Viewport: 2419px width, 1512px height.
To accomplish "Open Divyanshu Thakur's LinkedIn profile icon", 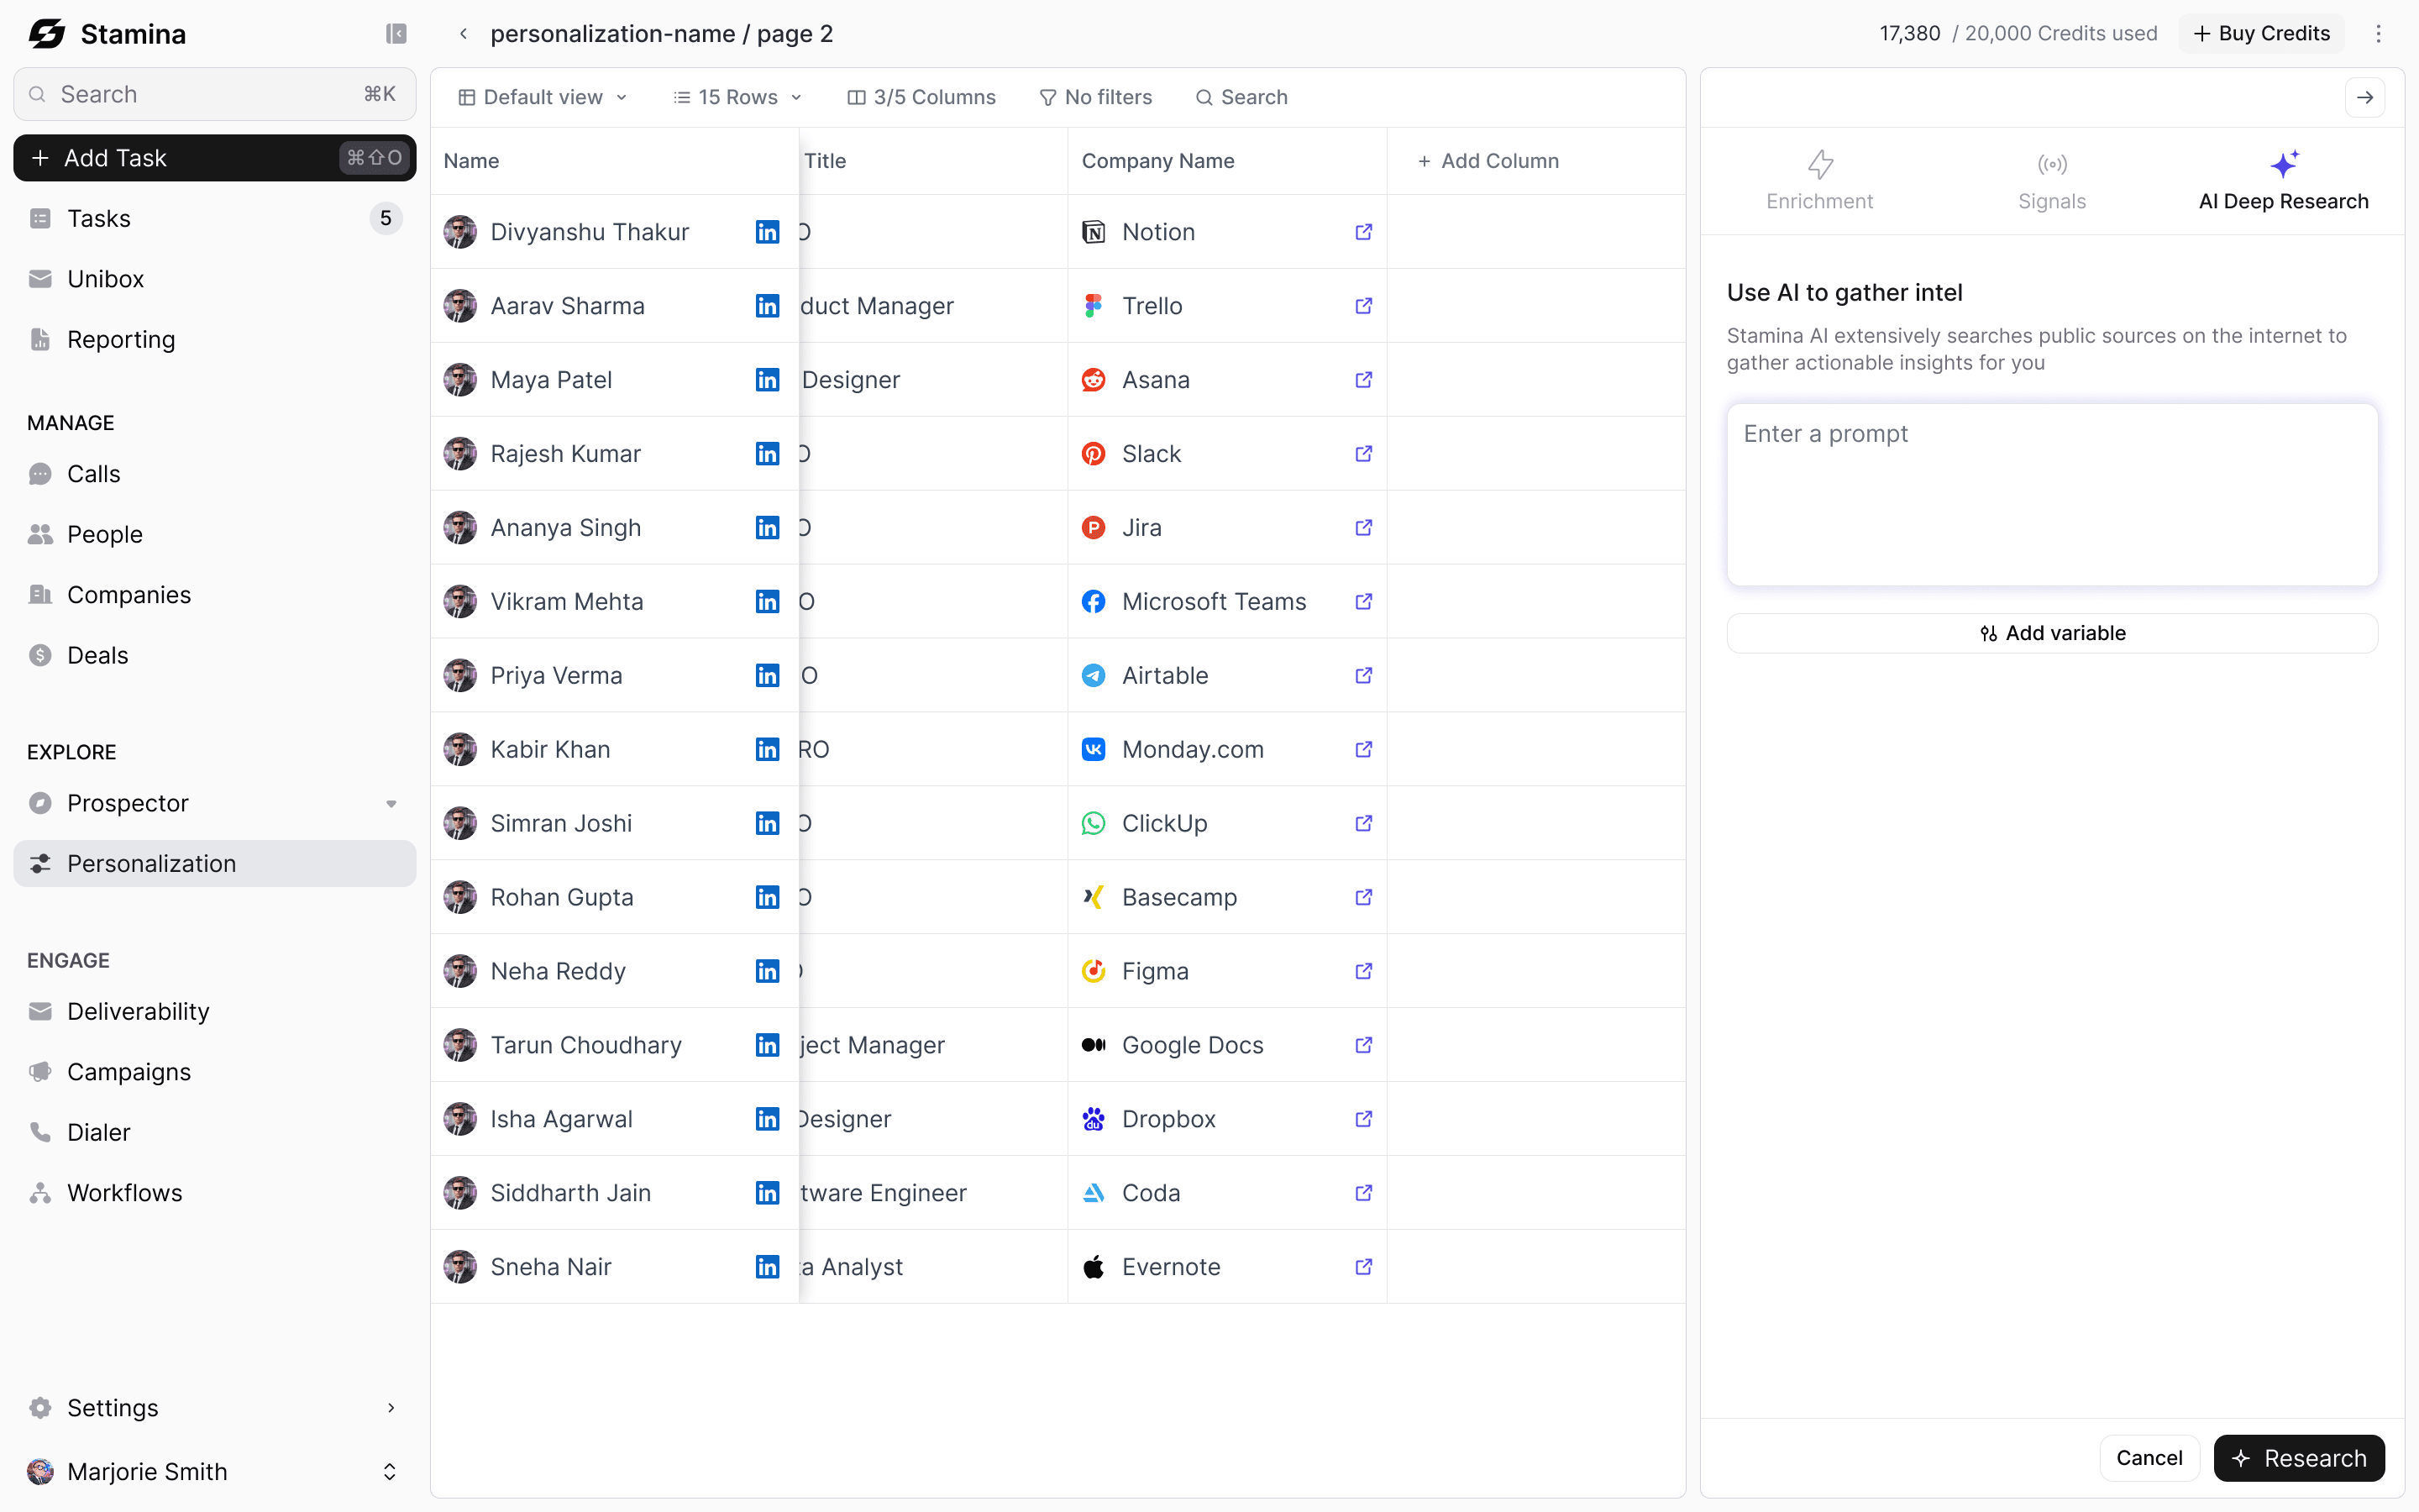I will coord(767,232).
